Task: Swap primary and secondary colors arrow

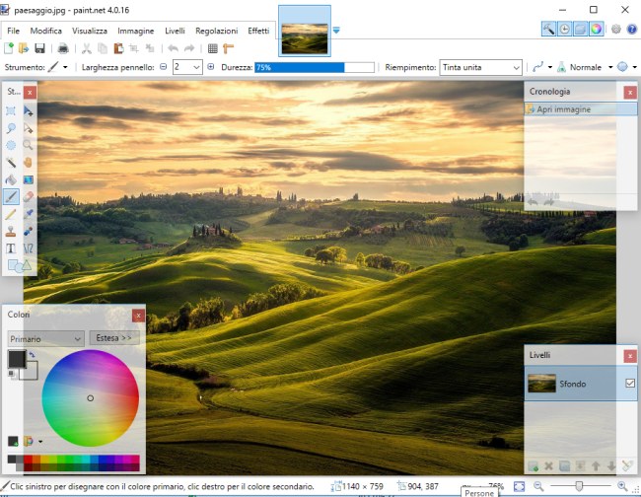Action: [x=33, y=355]
